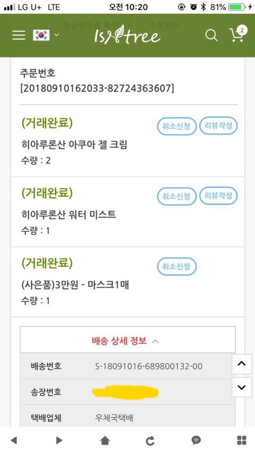Collapse the 배송 상세 정보 section

(127, 340)
